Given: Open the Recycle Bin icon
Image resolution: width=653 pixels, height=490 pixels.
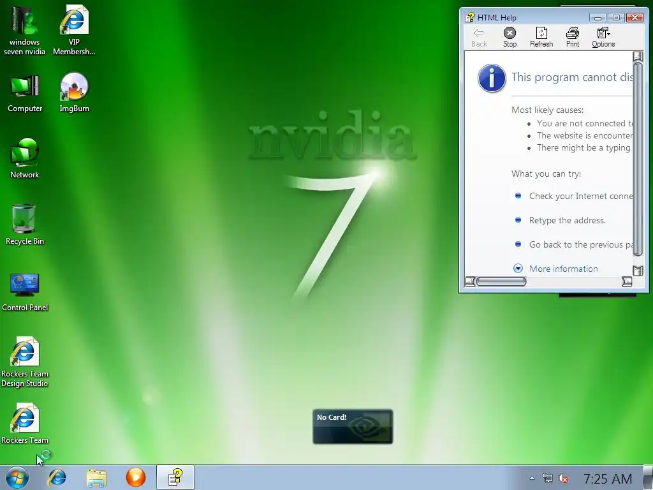Looking at the screenshot, I should coord(25,225).
